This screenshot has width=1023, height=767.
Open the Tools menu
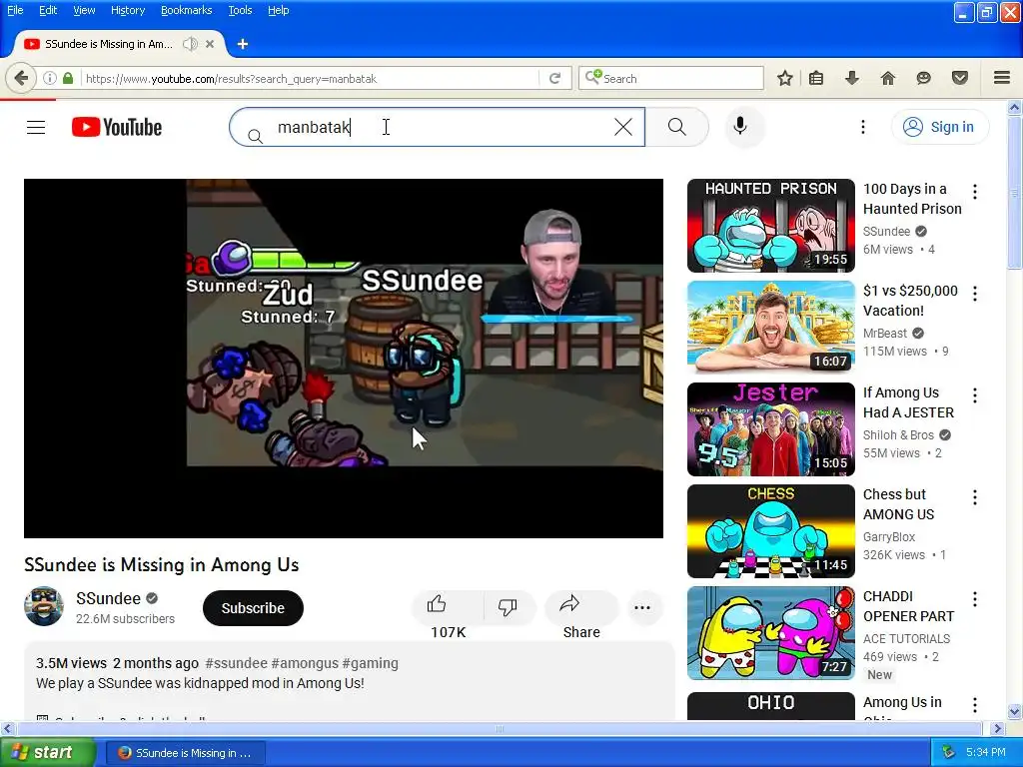pyautogui.click(x=240, y=10)
